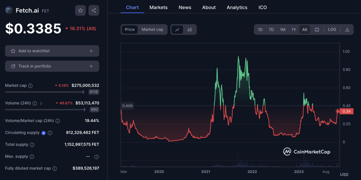Open the custom date calendar
Viewport: 361px width, 180px height.
(317, 30)
